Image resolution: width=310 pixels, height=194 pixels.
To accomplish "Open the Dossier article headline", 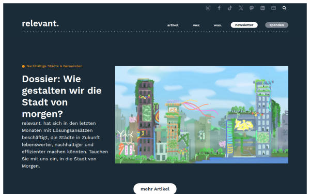I will pos(61,96).
